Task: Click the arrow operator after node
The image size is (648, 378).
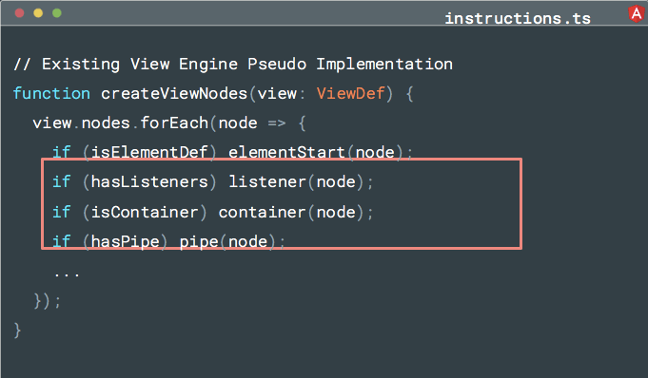Action: pyautogui.click(x=277, y=123)
